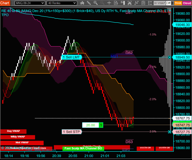Click the MS1 level label
The image size is (192, 160).
[x=114, y=56]
